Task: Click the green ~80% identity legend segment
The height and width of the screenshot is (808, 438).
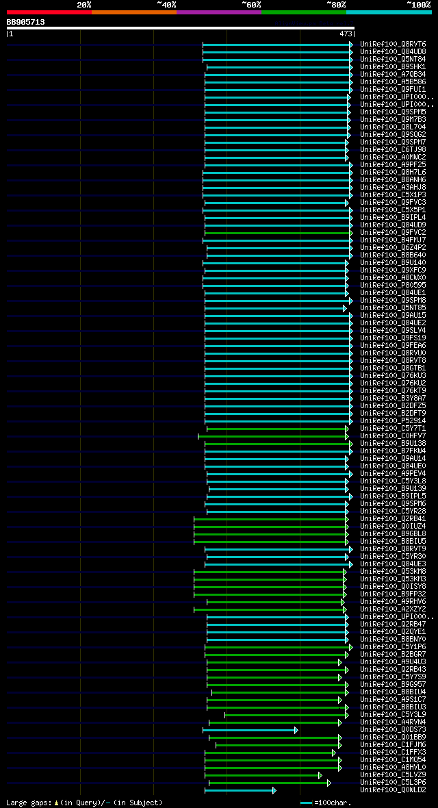Action: (304, 12)
